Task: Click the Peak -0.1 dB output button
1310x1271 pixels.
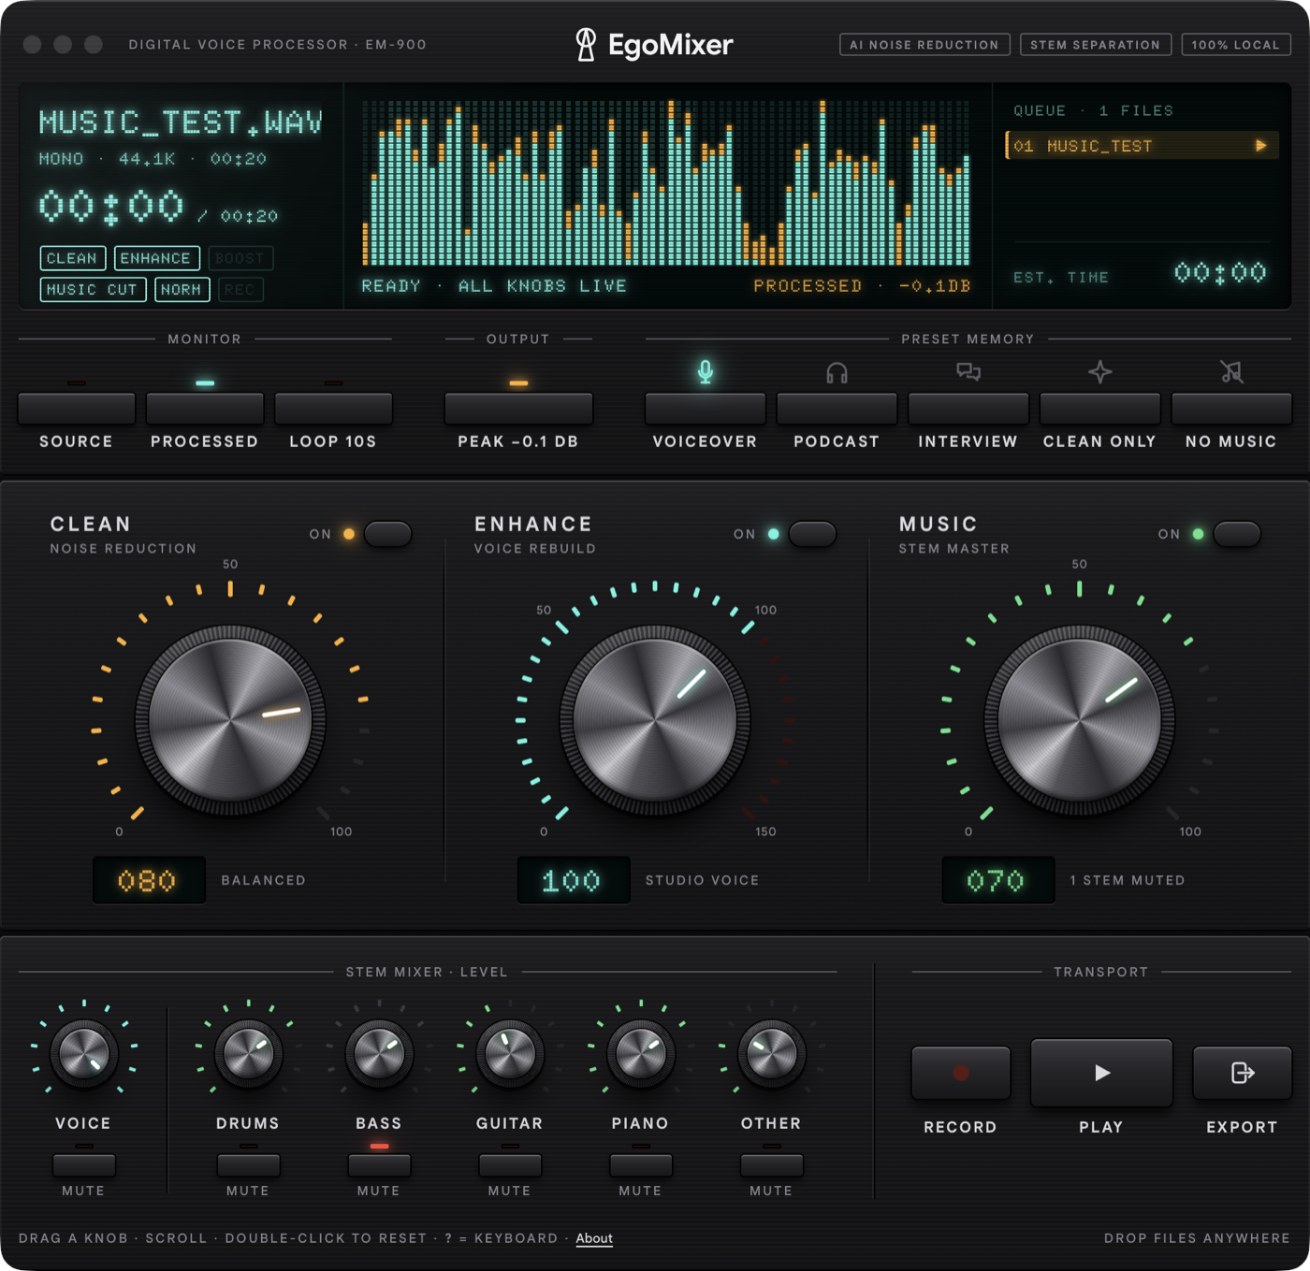Action: [518, 409]
